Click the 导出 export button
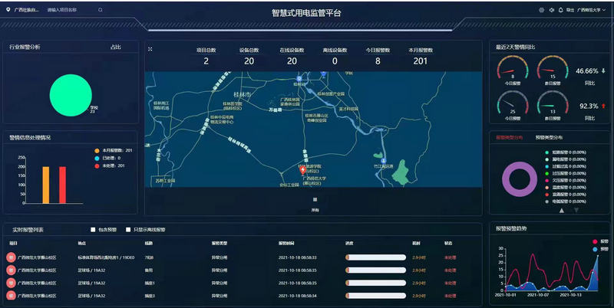The image size is (614, 308). (570, 10)
